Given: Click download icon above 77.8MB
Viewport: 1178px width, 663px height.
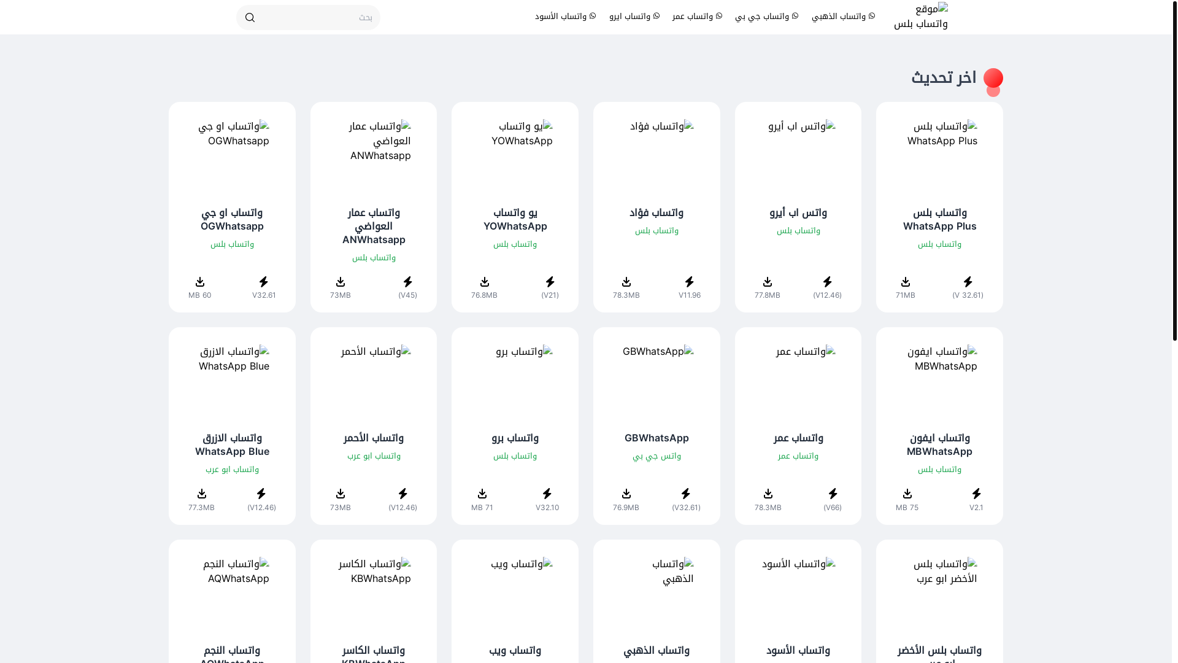Looking at the screenshot, I should (768, 282).
